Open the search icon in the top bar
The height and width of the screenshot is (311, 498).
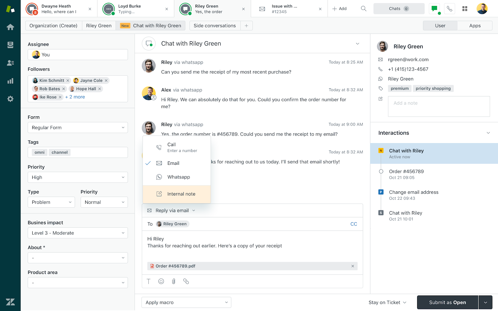[363, 8]
